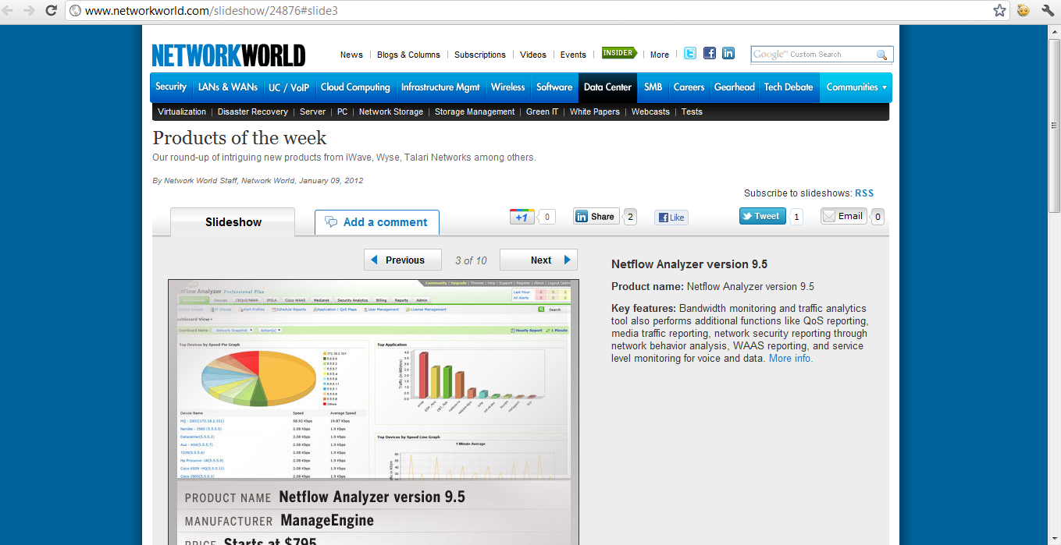Open the Slideshow tab
This screenshot has width=1061, height=545.
[233, 222]
